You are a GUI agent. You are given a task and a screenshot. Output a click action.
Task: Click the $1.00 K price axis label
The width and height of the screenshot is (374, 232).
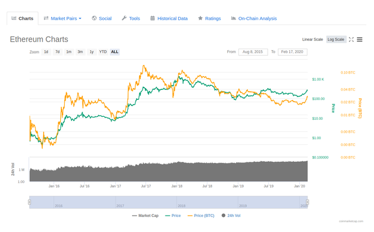click(318, 79)
